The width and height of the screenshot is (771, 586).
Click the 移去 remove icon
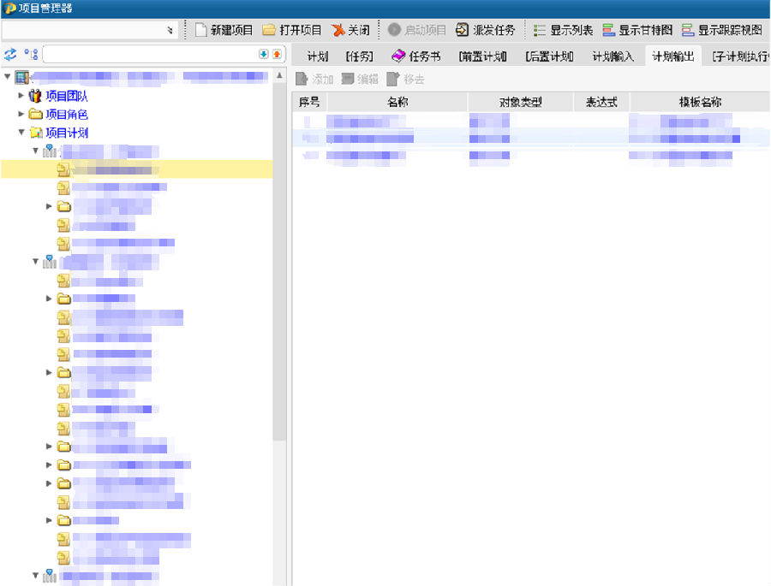point(393,79)
